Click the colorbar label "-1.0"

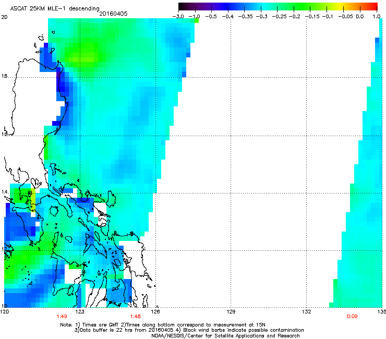pyautogui.click(x=194, y=17)
